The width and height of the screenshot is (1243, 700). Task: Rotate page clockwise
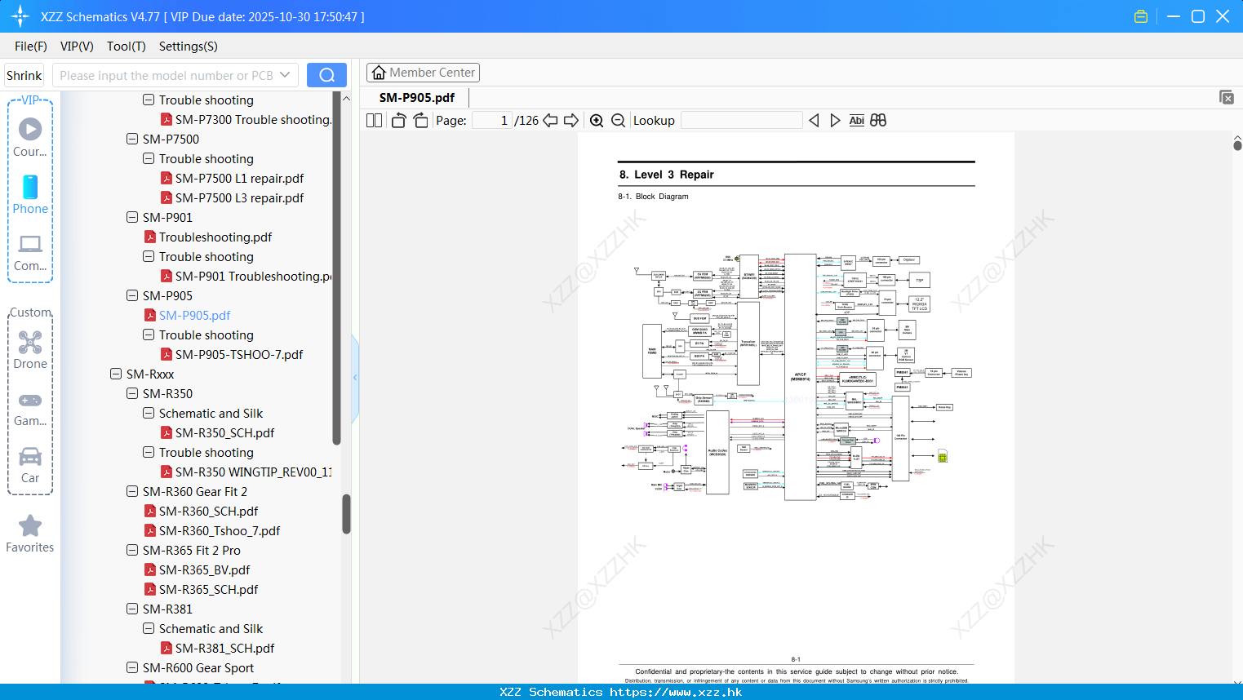click(420, 120)
